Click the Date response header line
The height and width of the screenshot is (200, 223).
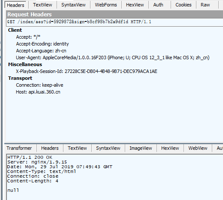(x=60, y=167)
